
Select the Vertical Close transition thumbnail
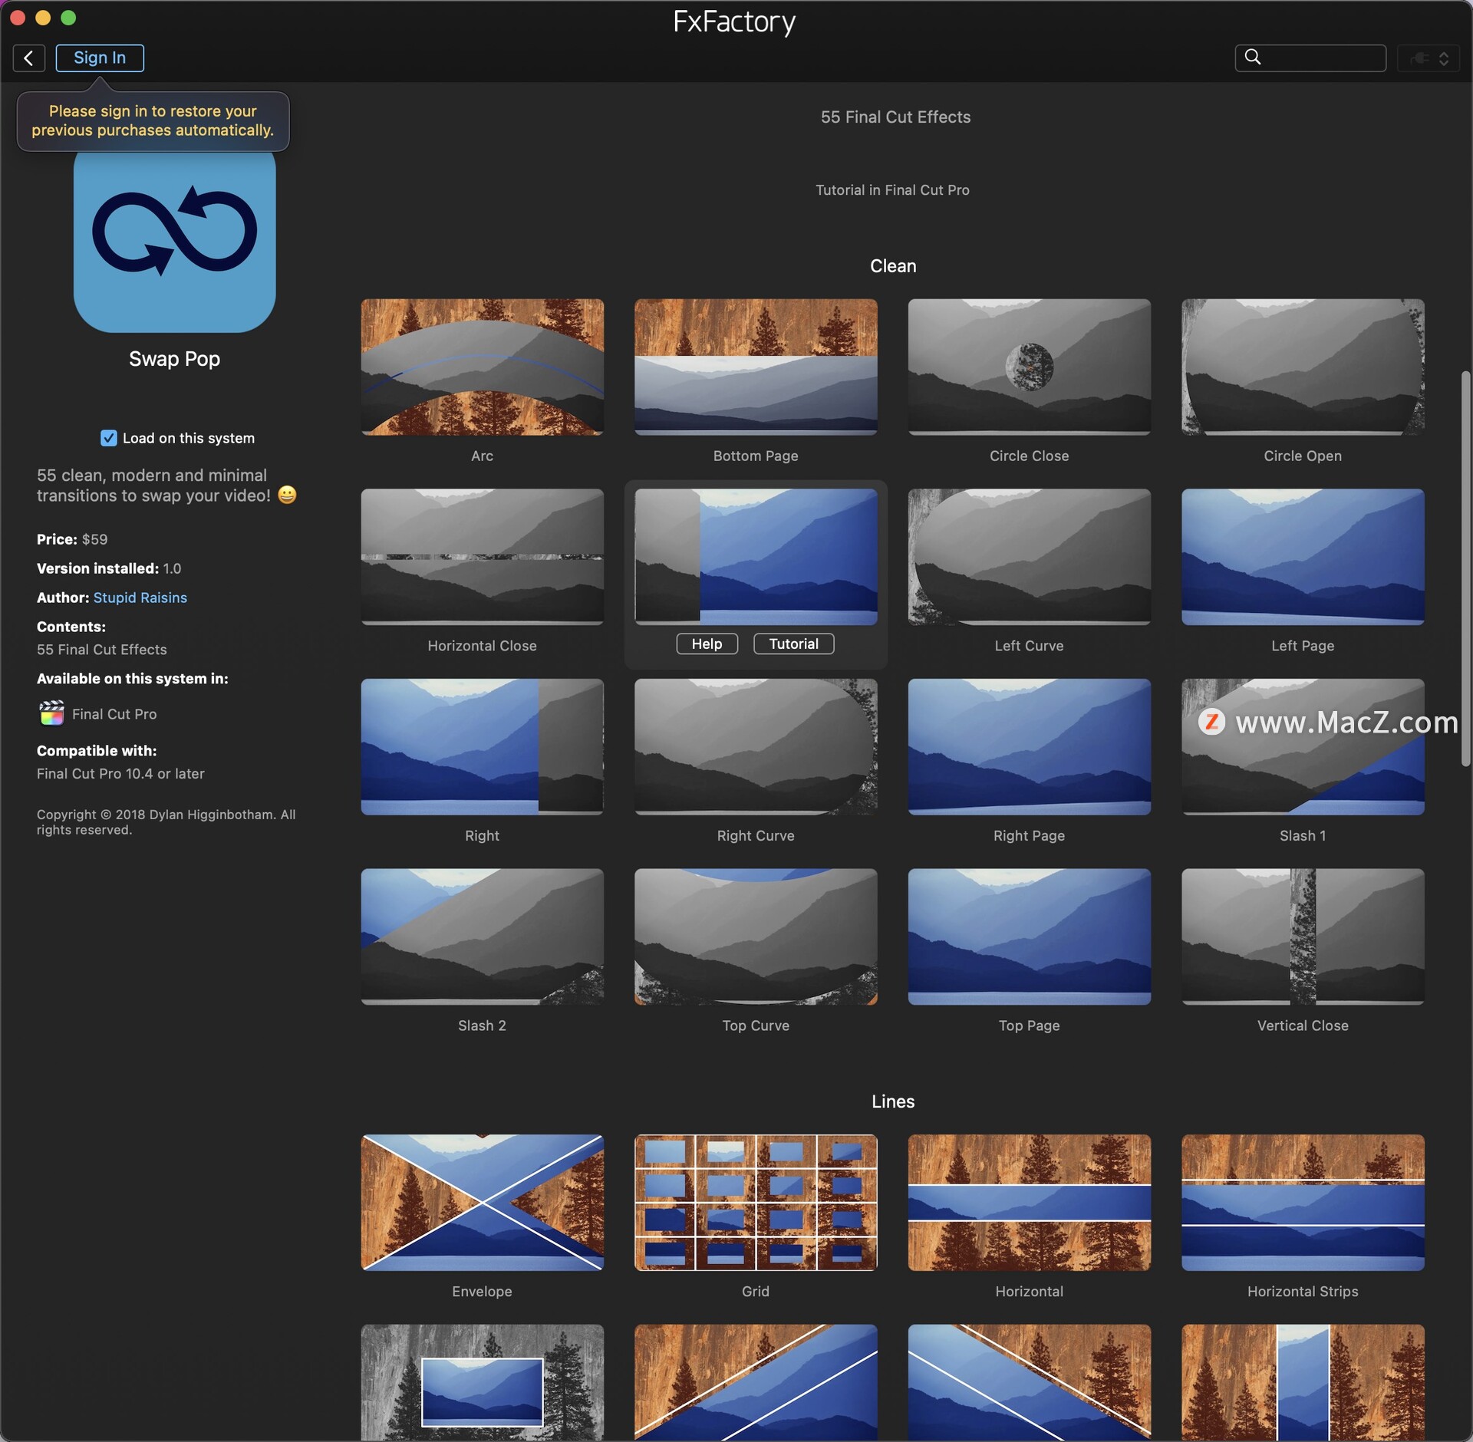1302,936
